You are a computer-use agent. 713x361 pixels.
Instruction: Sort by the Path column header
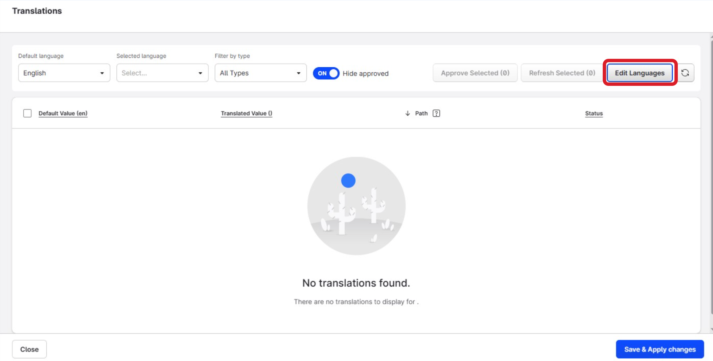tap(421, 113)
